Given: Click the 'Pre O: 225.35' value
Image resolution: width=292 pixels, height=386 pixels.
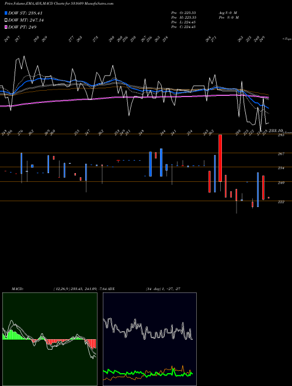Looking at the screenshot, I should (183, 13).
